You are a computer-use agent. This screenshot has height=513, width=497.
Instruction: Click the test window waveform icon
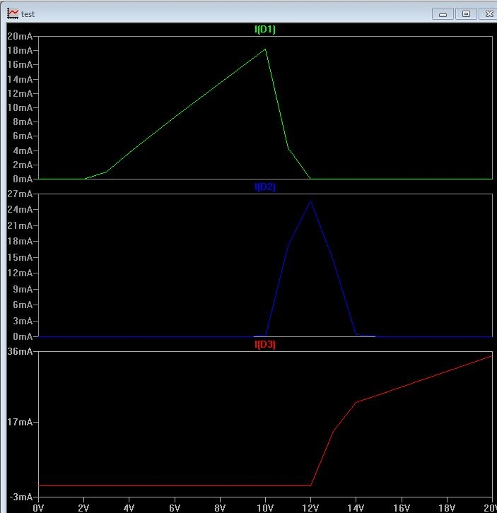(x=13, y=13)
